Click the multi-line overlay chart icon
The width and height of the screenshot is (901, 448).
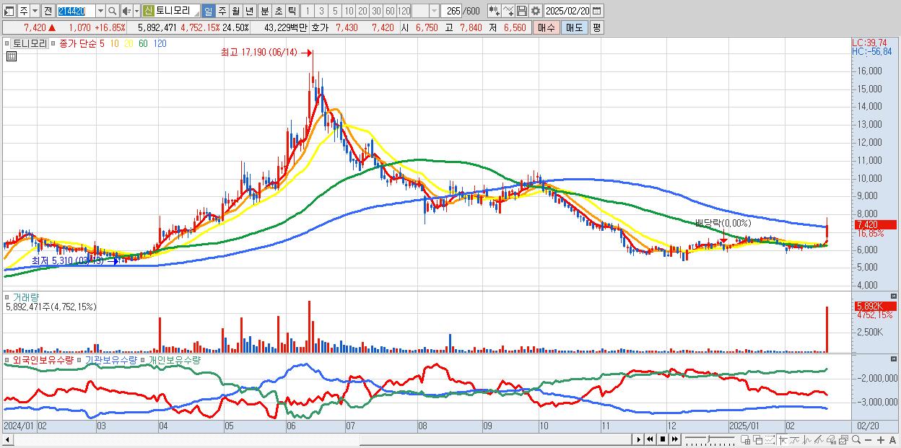(x=819, y=439)
